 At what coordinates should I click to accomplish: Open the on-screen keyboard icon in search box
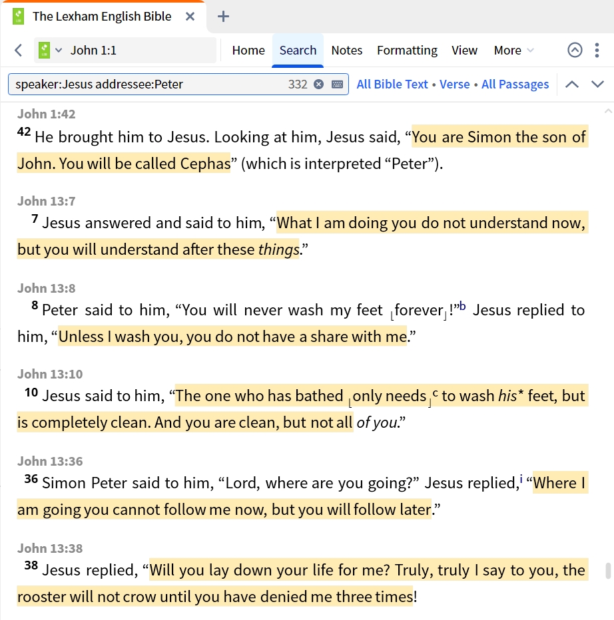pyautogui.click(x=337, y=84)
